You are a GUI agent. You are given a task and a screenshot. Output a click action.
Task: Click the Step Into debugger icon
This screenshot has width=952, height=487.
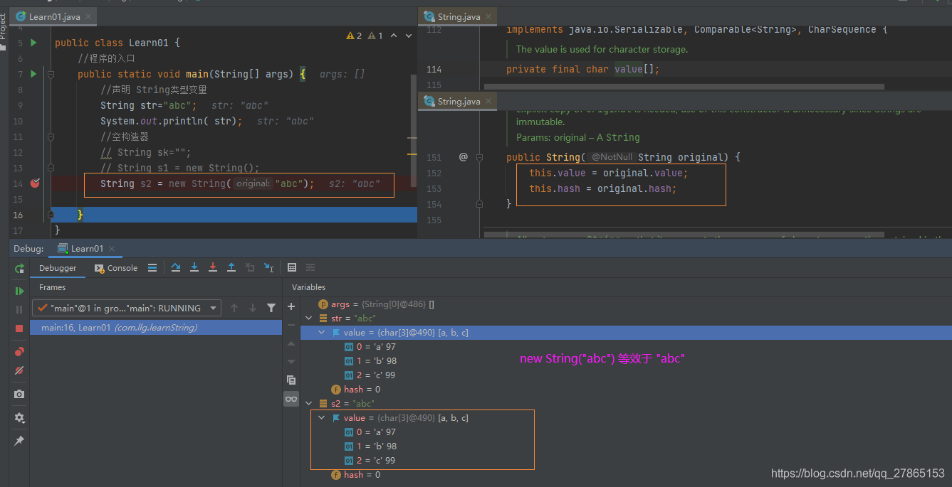pyautogui.click(x=194, y=267)
